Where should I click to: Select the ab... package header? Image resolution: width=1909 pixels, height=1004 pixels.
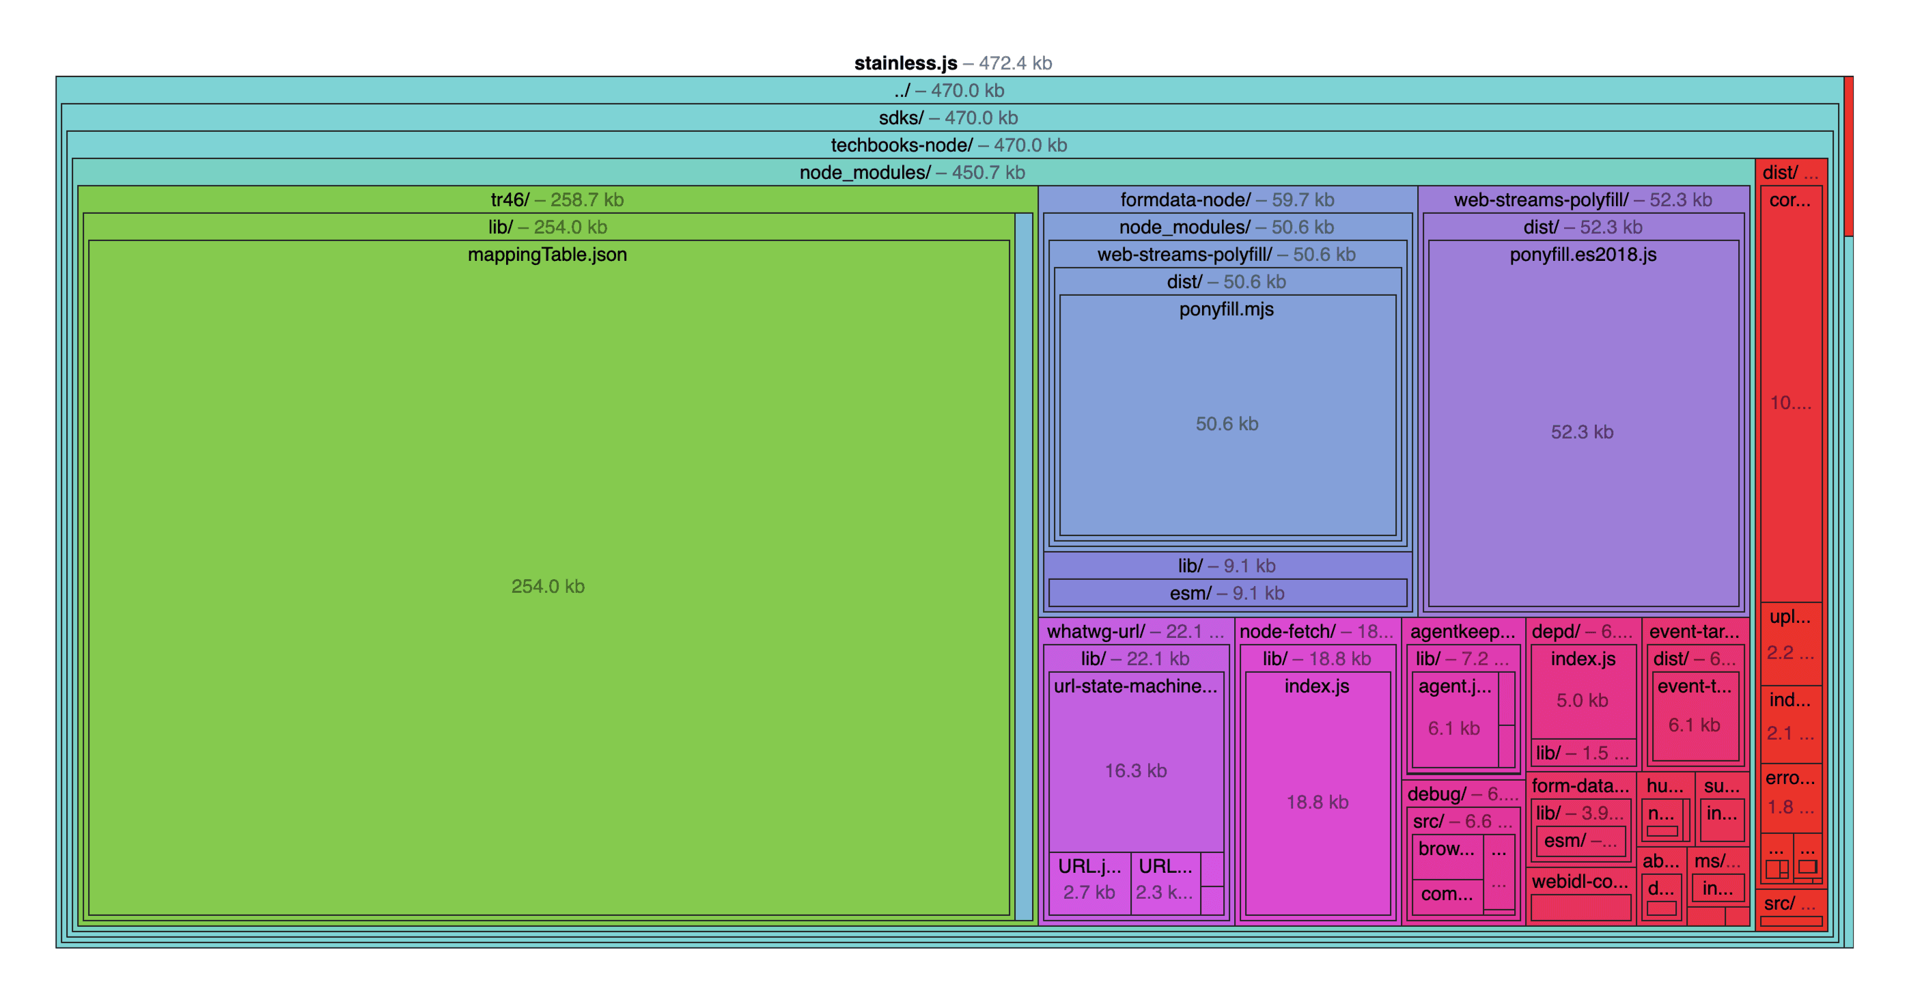coord(1662,862)
